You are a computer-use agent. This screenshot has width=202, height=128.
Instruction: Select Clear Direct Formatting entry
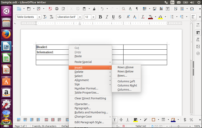pyautogui.click(x=90, y=98)
